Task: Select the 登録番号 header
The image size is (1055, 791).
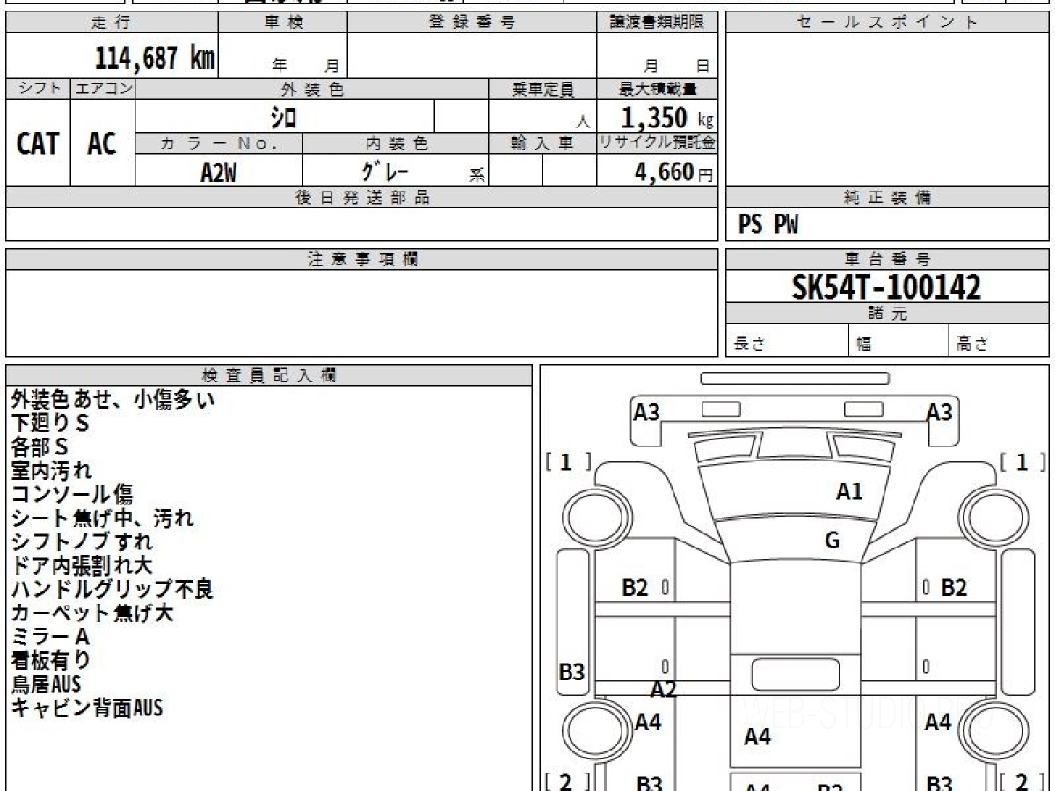Action: [x=472, y=23]
